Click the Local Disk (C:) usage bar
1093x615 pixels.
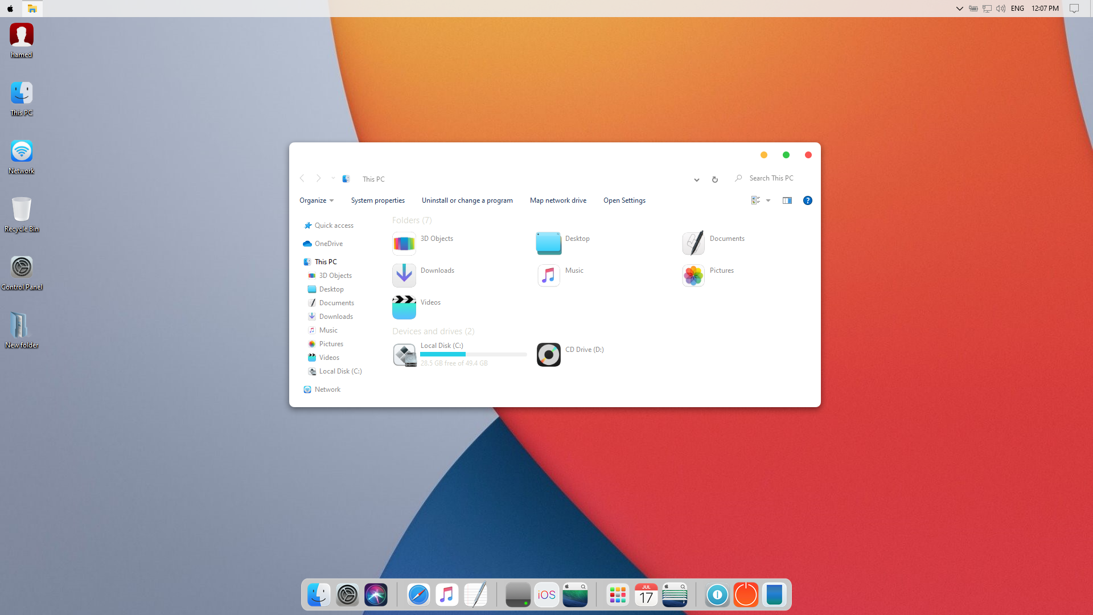[x=474, y=354]
